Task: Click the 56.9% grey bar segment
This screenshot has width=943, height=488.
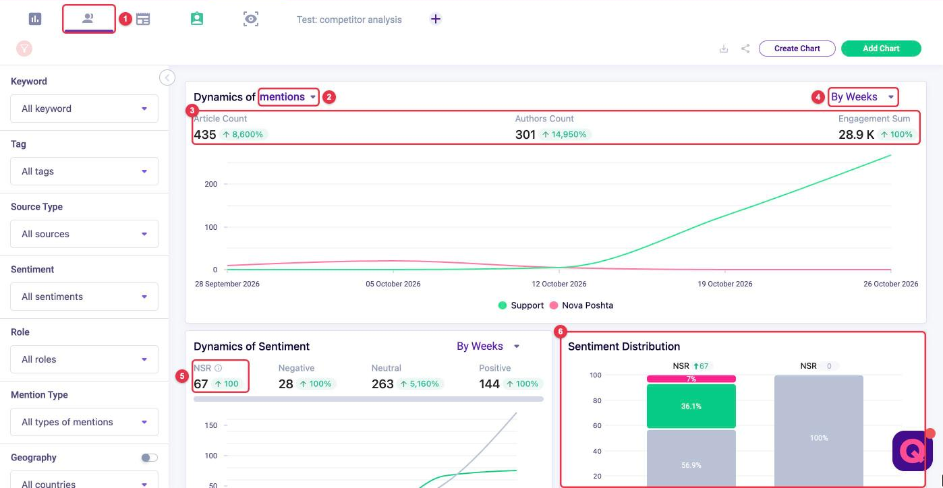Action: tap(691, 458)
